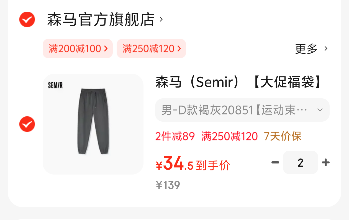This screenshot has height=220, width=349.
Task: Open the 满250减120 coupon tag
Action: coord(151,48)
